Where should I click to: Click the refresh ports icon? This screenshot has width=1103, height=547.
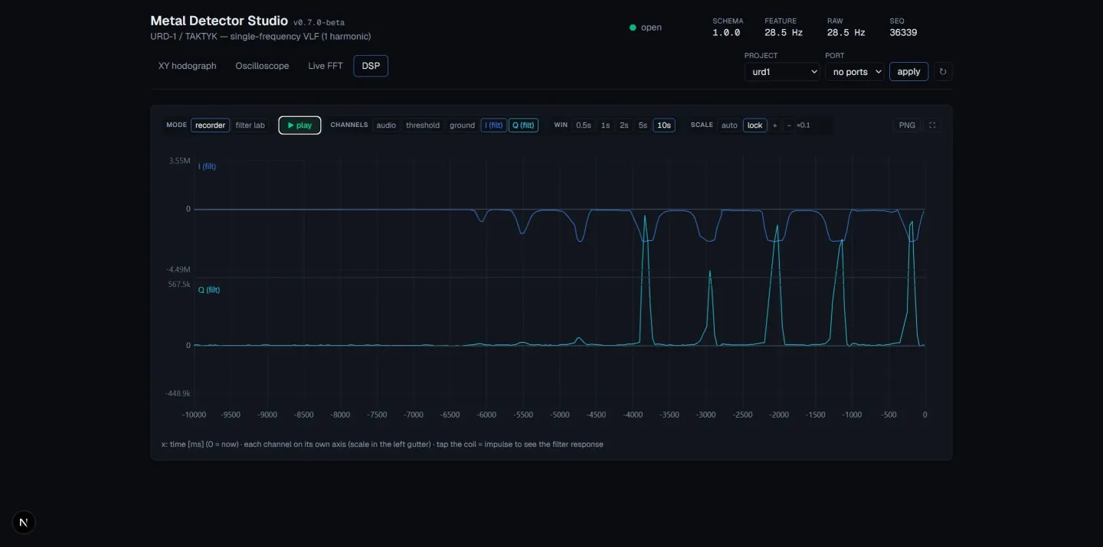click(x=943, y=72)
